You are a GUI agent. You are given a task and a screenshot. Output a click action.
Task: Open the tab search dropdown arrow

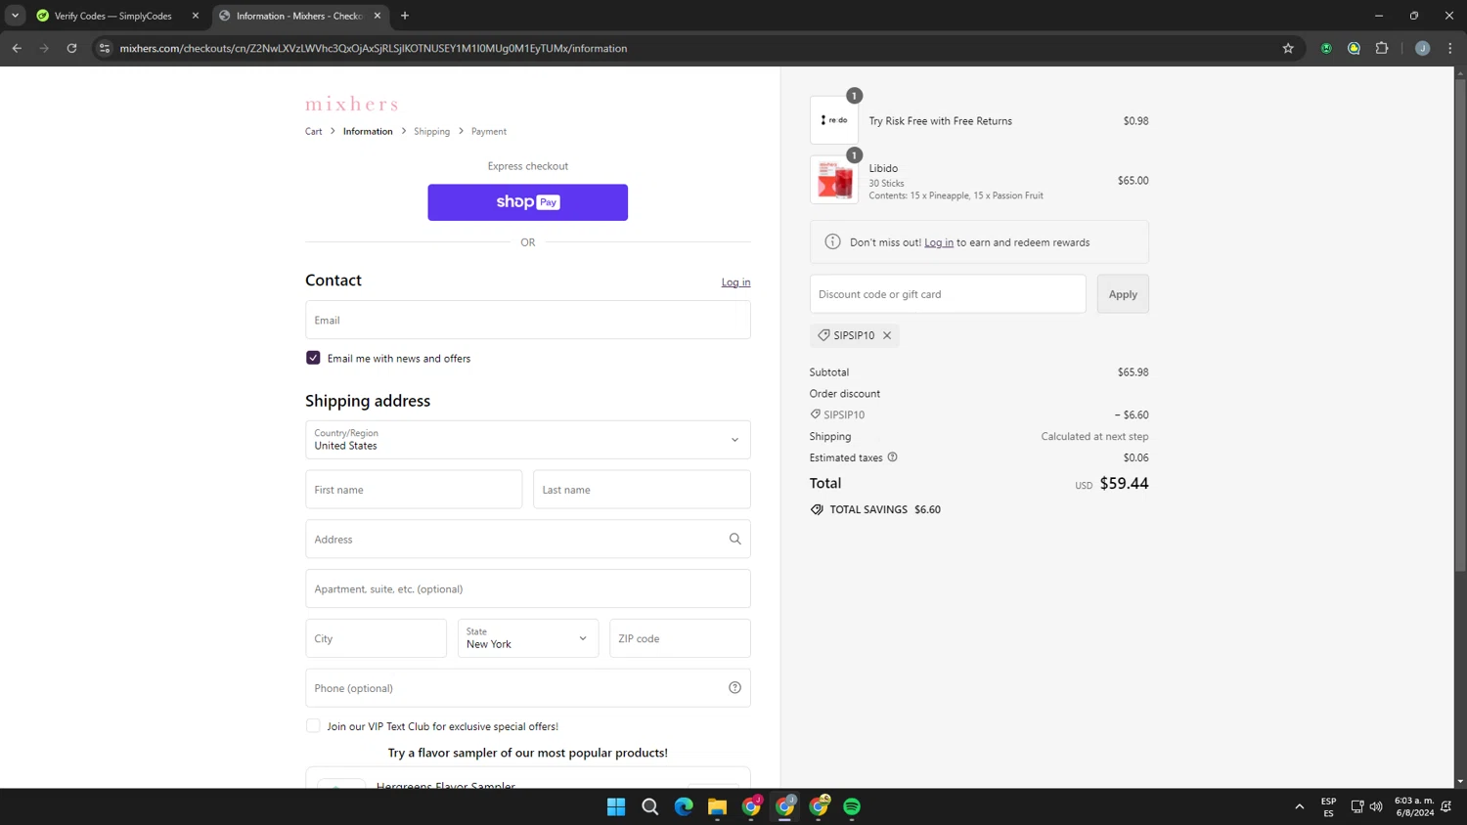[x=16, y=16]
